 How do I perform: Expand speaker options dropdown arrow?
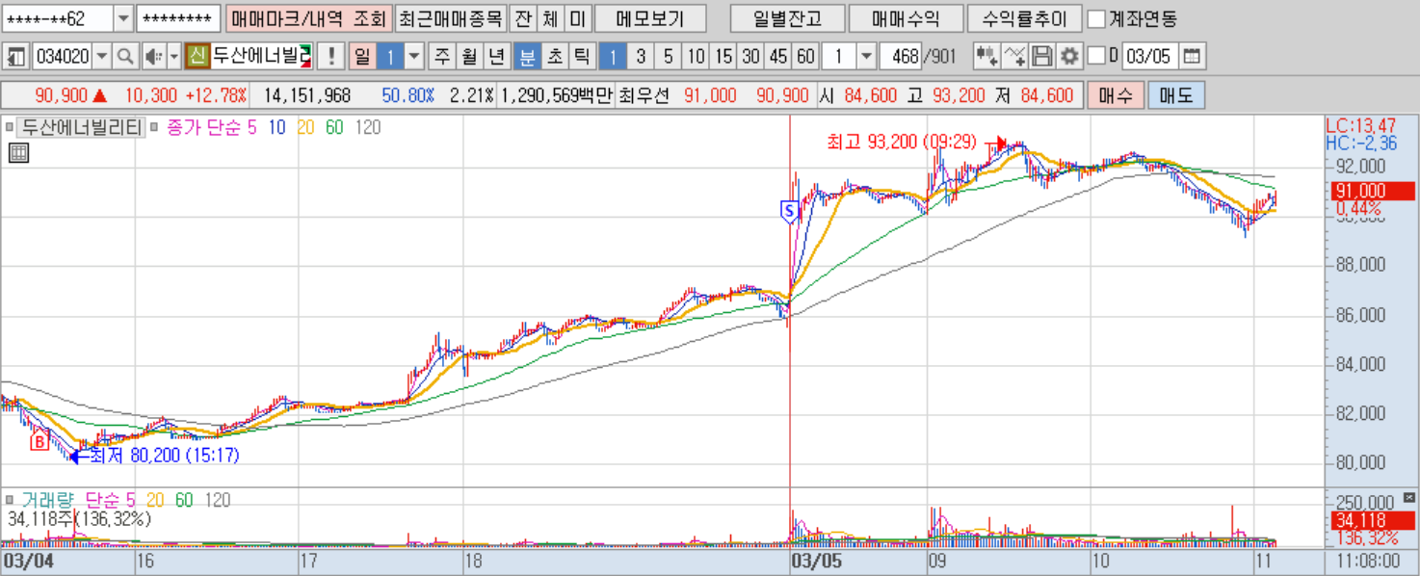[x=174, y=56]
